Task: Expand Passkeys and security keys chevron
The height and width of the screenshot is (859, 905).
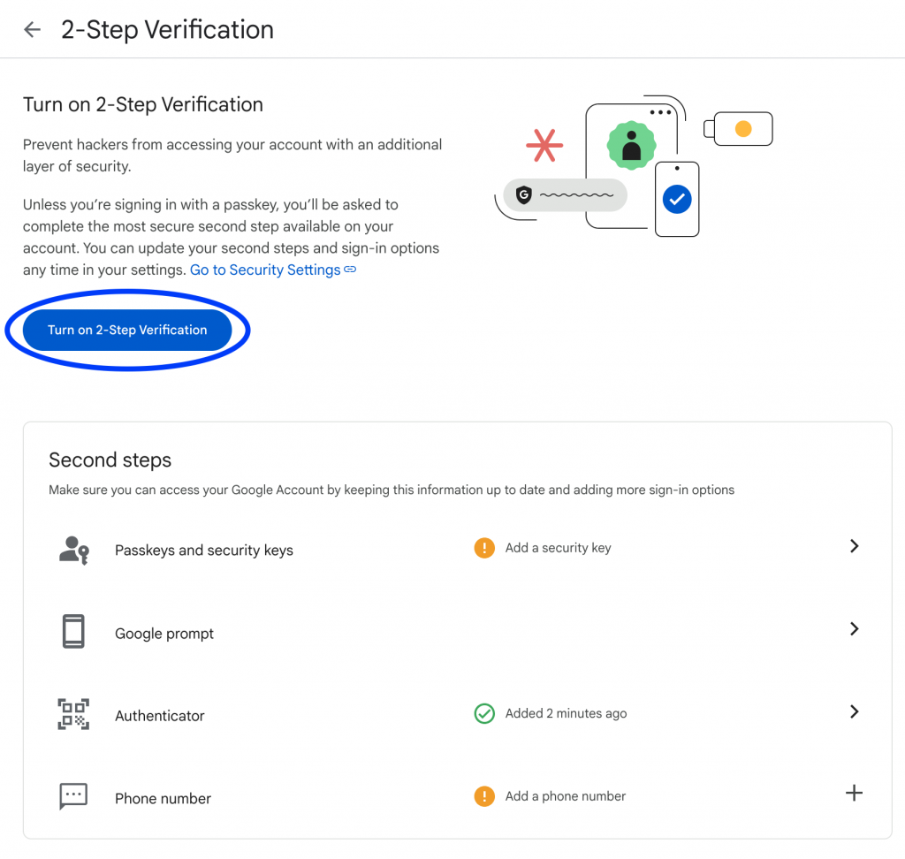Action: (x=855, y=546)
